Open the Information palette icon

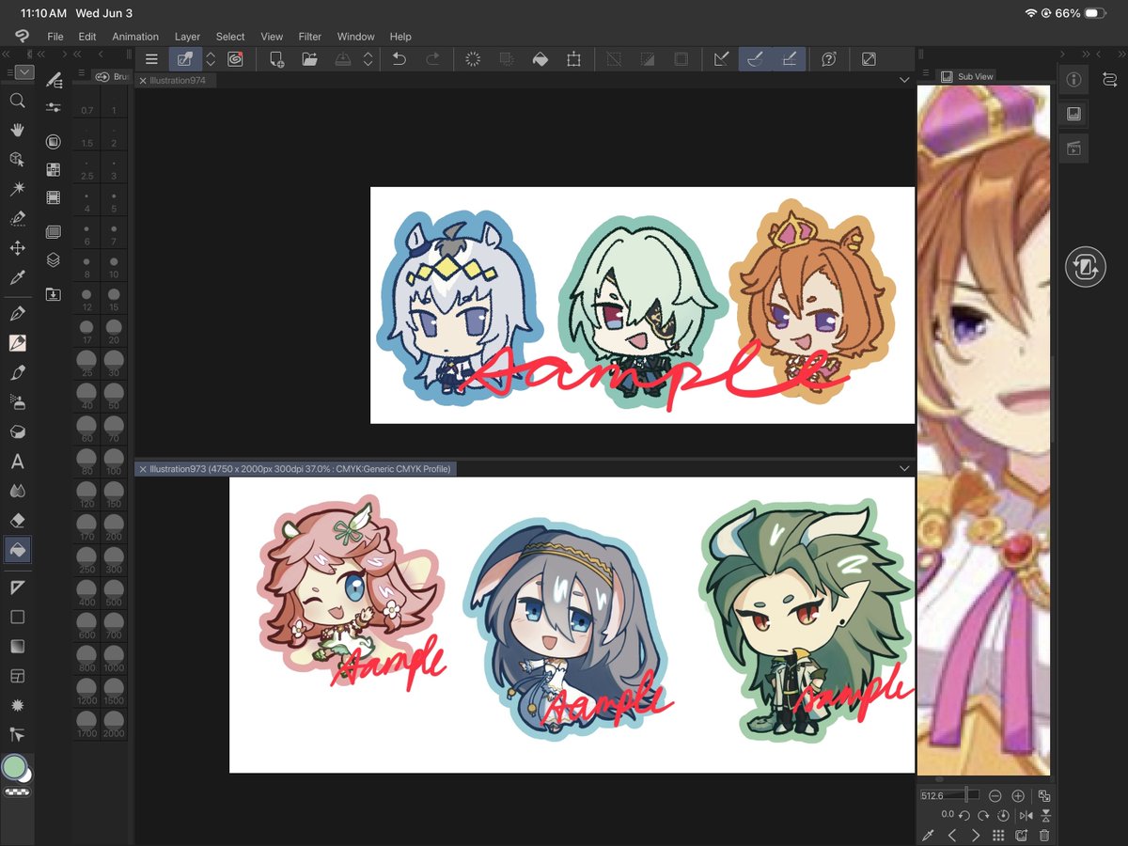[1074, 79]
